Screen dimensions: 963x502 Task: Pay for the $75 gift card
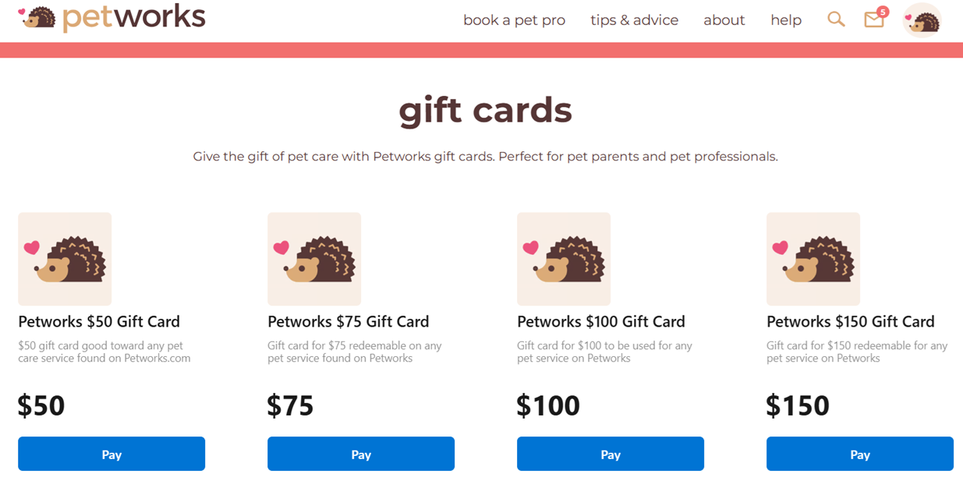(360, 454)
